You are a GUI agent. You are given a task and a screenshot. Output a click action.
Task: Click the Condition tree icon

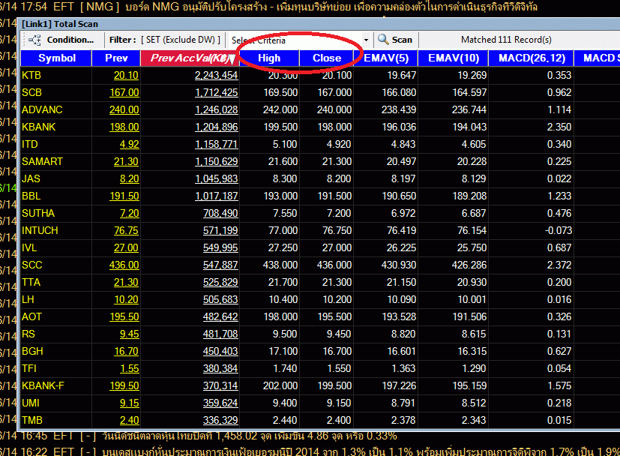[34, 40]
